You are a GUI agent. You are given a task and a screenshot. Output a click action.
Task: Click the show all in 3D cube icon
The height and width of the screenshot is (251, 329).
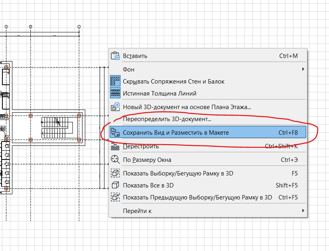point(115,185)
